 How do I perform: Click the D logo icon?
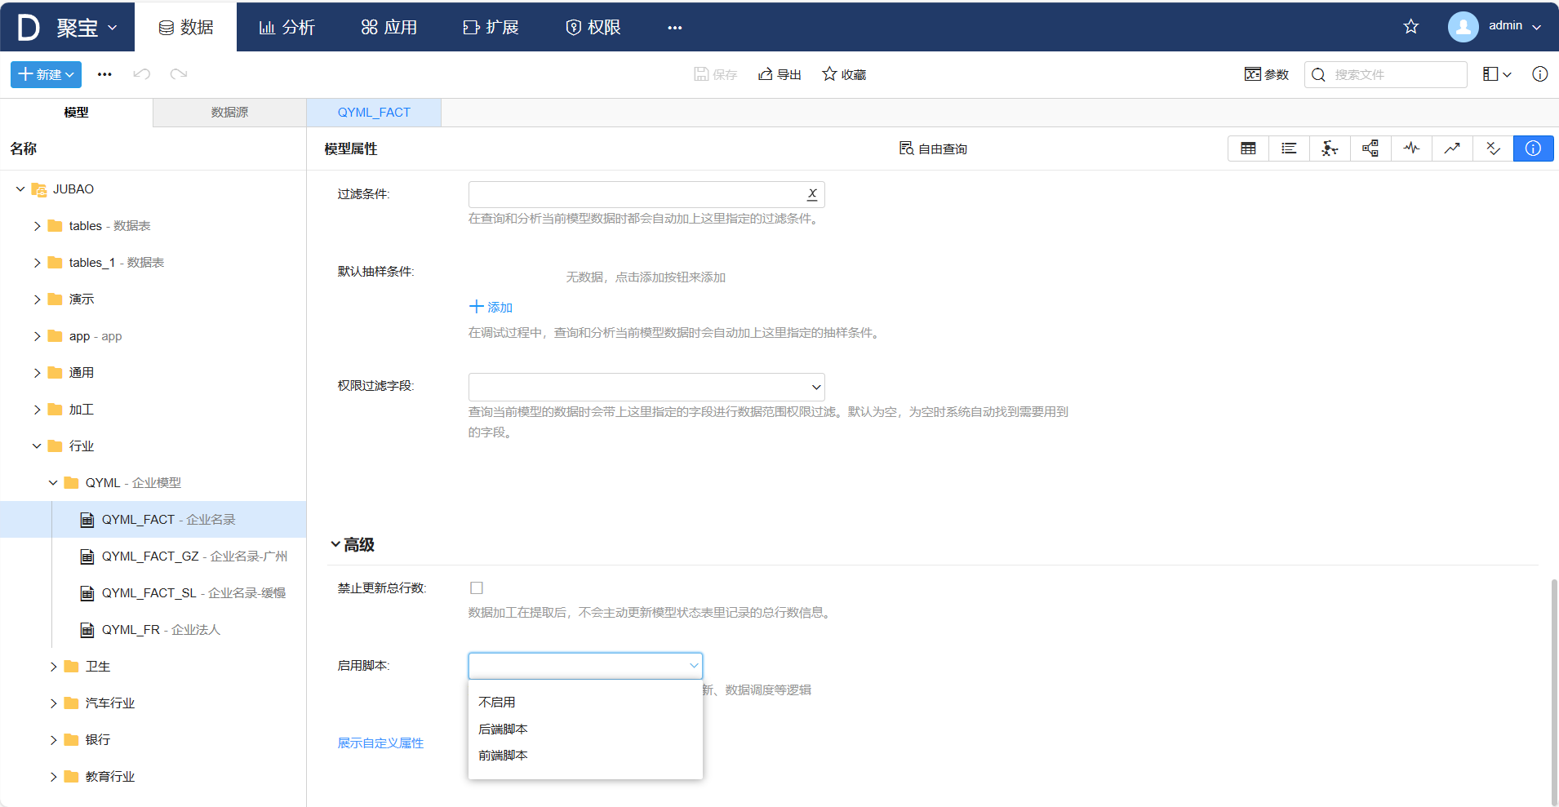click(29, 27)
